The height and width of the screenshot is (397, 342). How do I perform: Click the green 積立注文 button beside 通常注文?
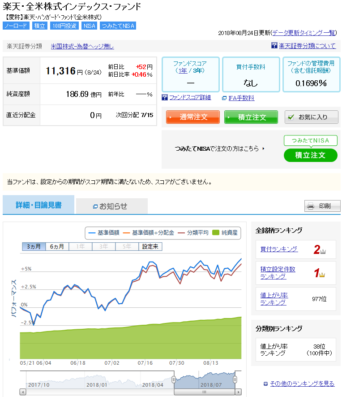point(251,117)
